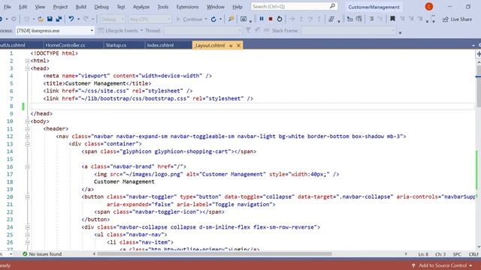Close the _Layout.cshtml tab
481x270 pixels.
click(238, 45)
